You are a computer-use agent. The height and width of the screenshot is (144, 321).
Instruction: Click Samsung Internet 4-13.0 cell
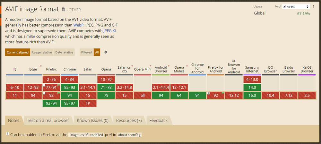252,79
